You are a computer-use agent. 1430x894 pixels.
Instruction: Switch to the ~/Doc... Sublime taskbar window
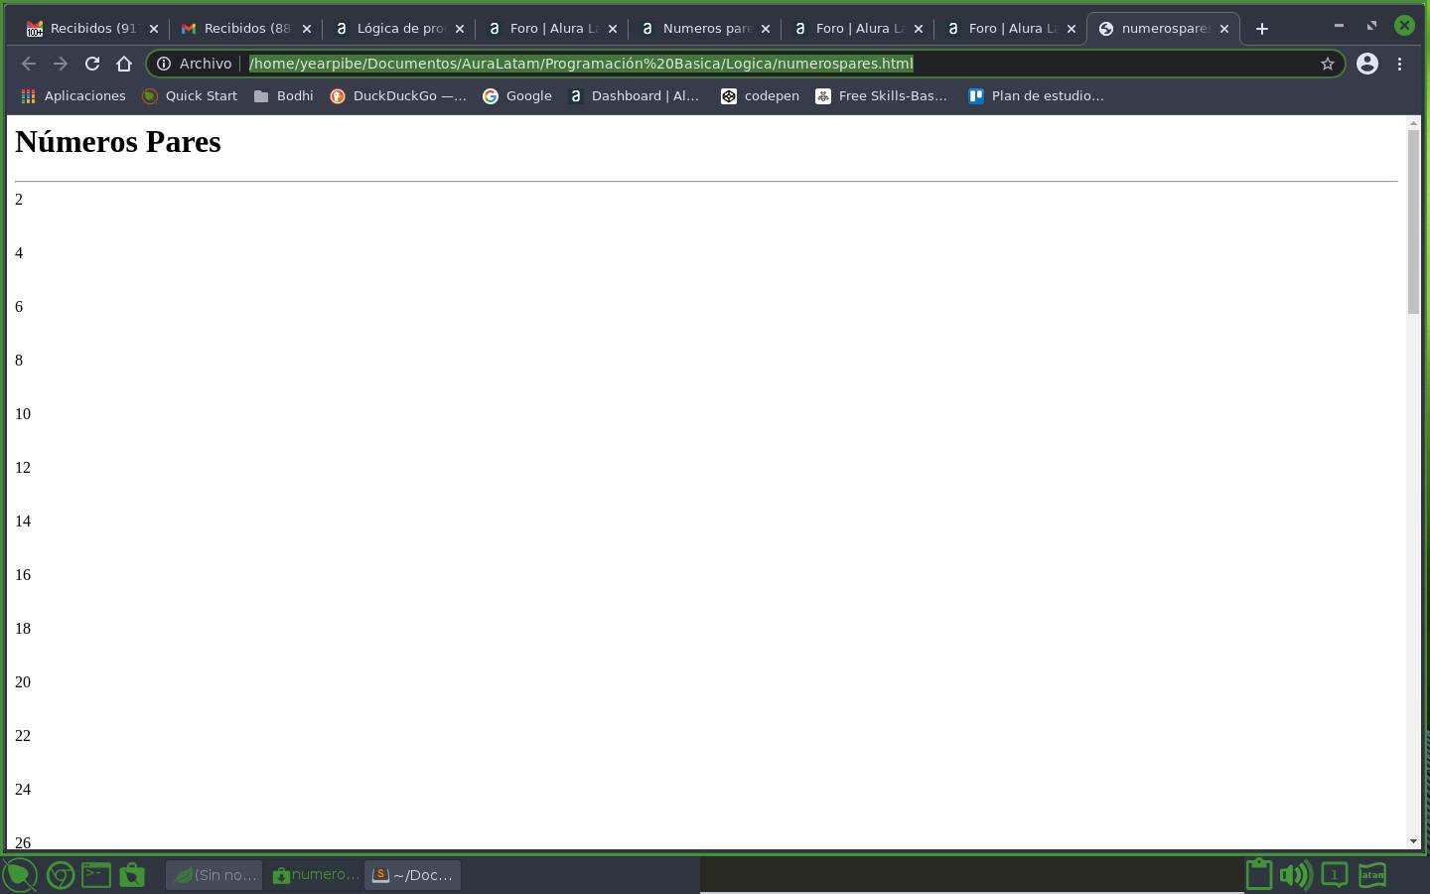click(412, 875)
